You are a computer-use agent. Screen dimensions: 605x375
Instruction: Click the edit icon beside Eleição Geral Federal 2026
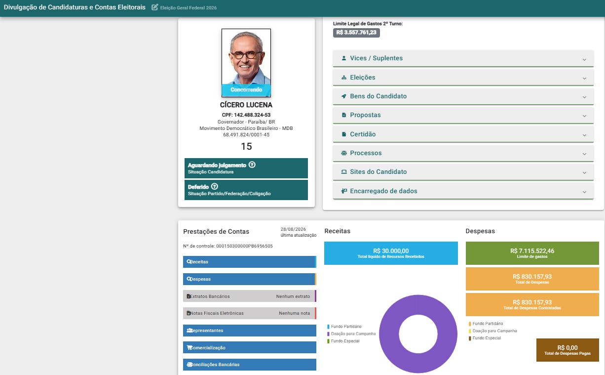155,7
